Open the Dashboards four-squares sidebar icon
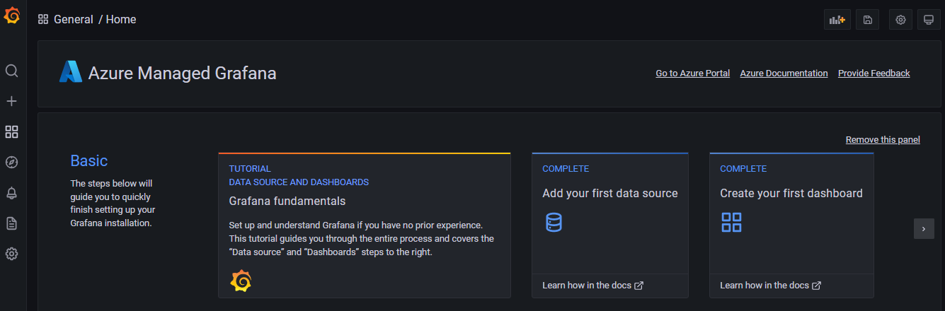This screenshot has width=945, height=311. tap(11, 131)
